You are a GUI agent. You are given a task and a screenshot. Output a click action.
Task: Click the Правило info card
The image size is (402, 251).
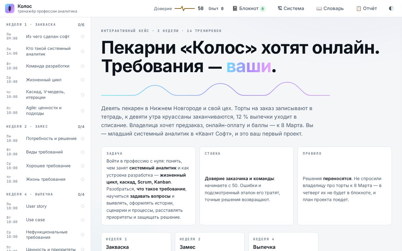(x=345, y=186)
